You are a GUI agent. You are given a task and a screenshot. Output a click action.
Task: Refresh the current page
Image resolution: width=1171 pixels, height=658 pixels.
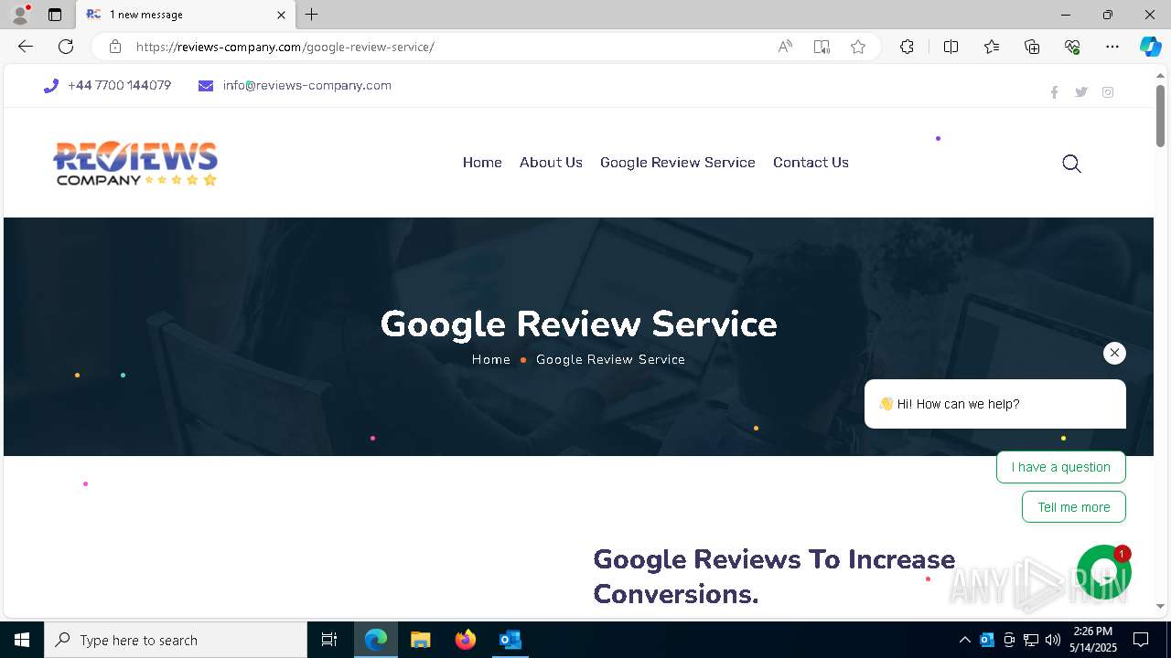pos(66,47)
